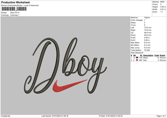Click 'Wilcom EmbroideryStudio – Level 3 Advanced' text

pyautogui.click(x=20, y=6)
